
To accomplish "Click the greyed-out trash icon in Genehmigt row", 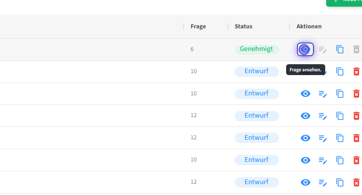I will [356, 49].
